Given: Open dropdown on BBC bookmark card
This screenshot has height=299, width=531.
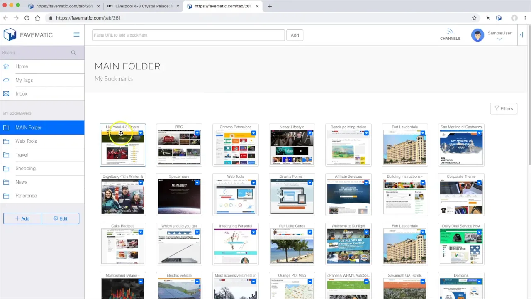Looking at the screenshot, I should coord(197,133).
